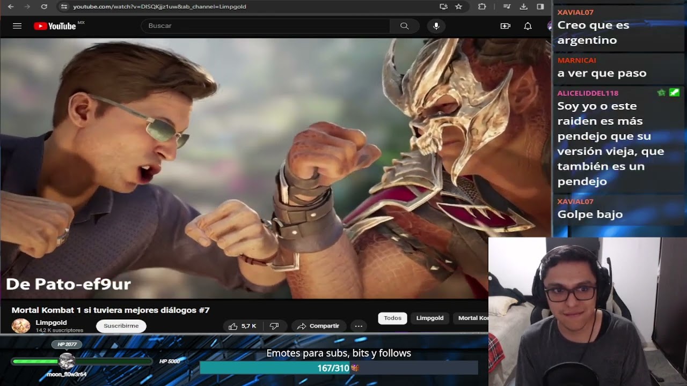
Task: Click the Suscribirme button
Action: [121, 326]
